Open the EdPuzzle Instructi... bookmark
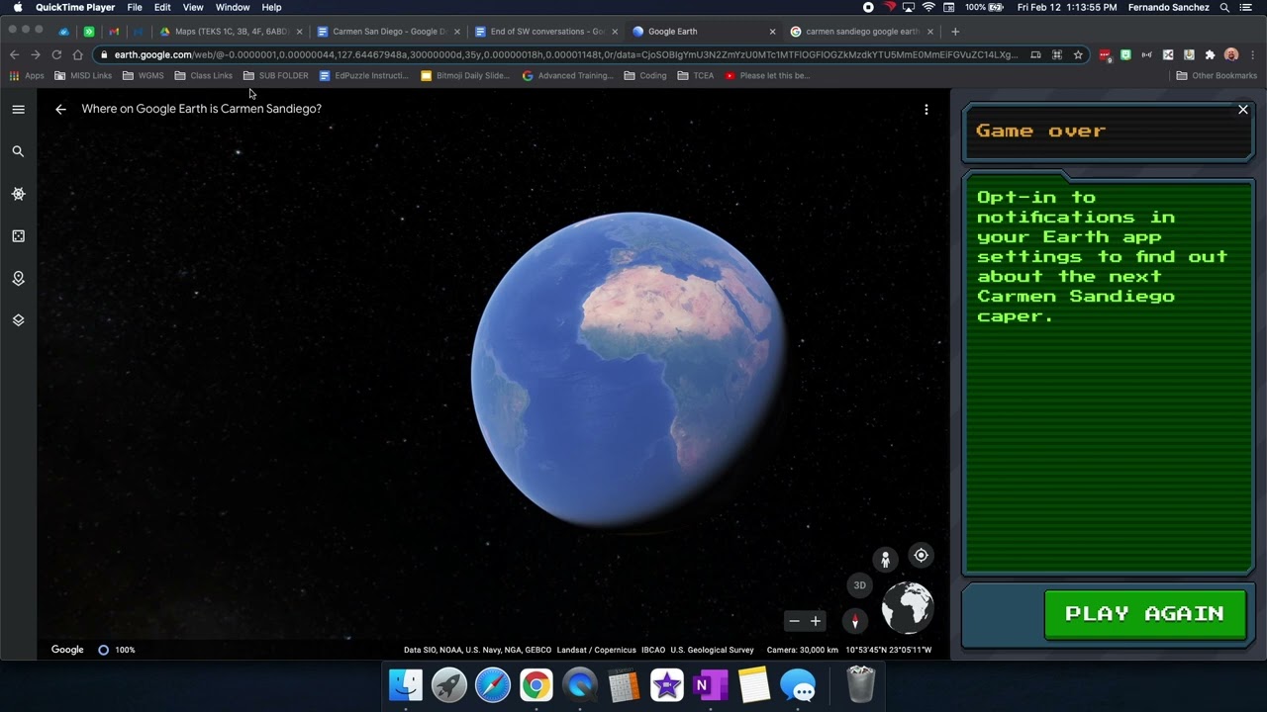This screenshot has width=1267, height=712. coord(363,76)
